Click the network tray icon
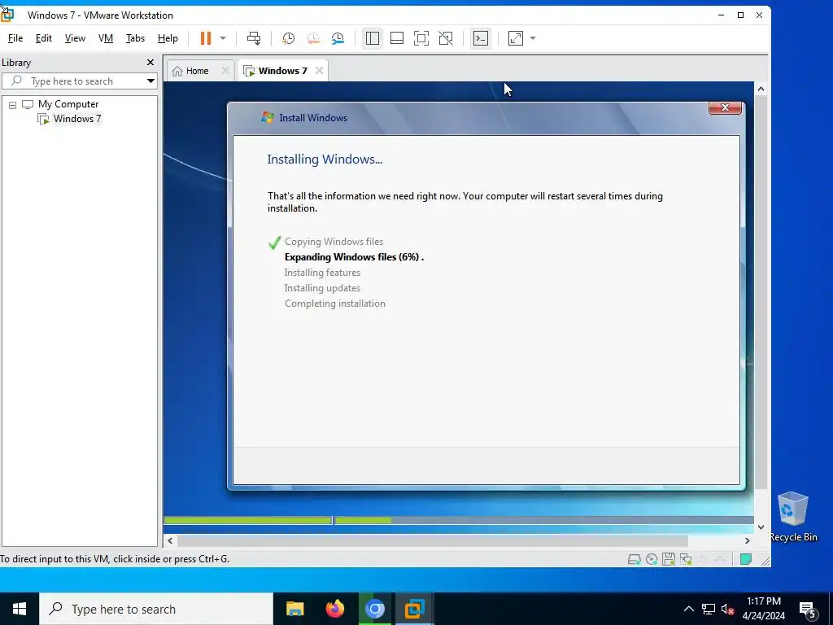Image resolution: width=833 pixels, height=625 pixels. coord(709,609)
